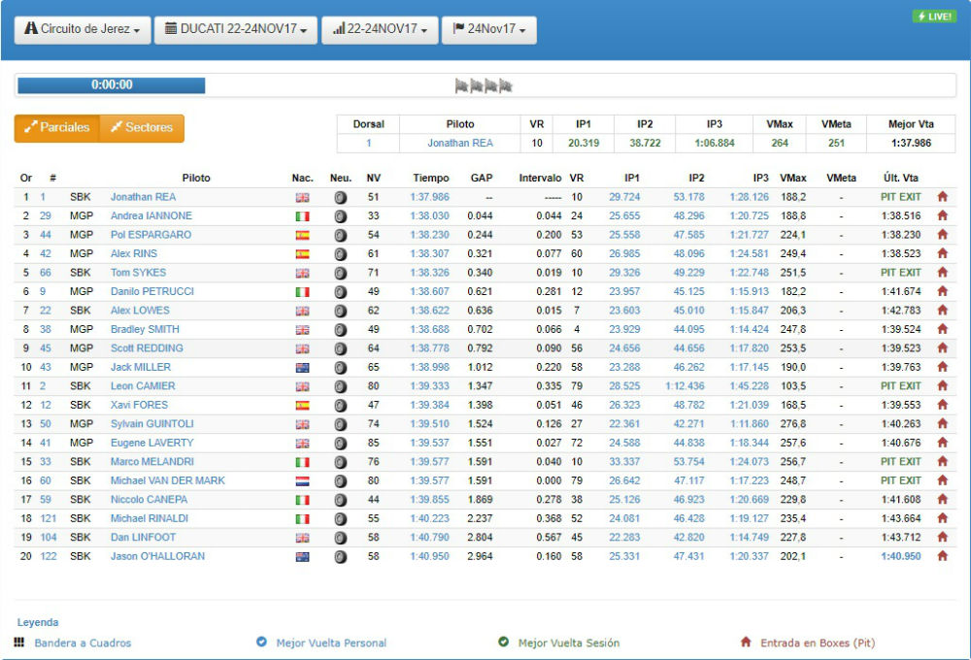Switch to Parciales view
Screen dimensions: 971x660
(x=57, y=128)
